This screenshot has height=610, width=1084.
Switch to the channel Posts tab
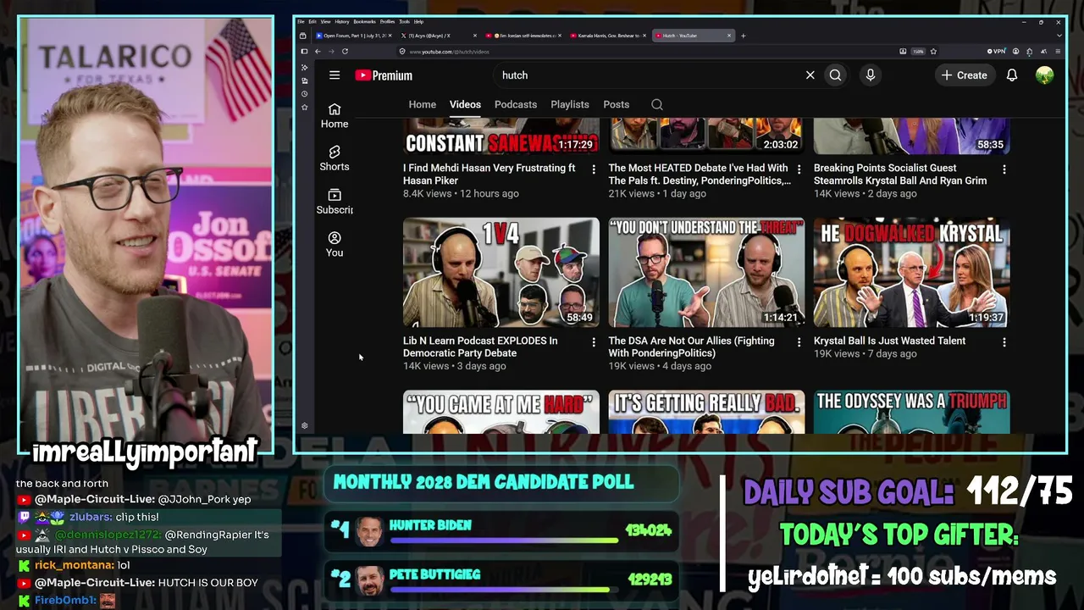(617, 104)
